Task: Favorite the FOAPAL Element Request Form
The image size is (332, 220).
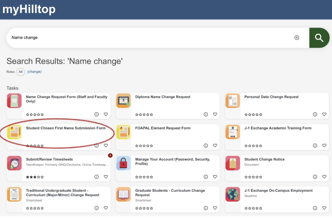Action: point(215,145)
